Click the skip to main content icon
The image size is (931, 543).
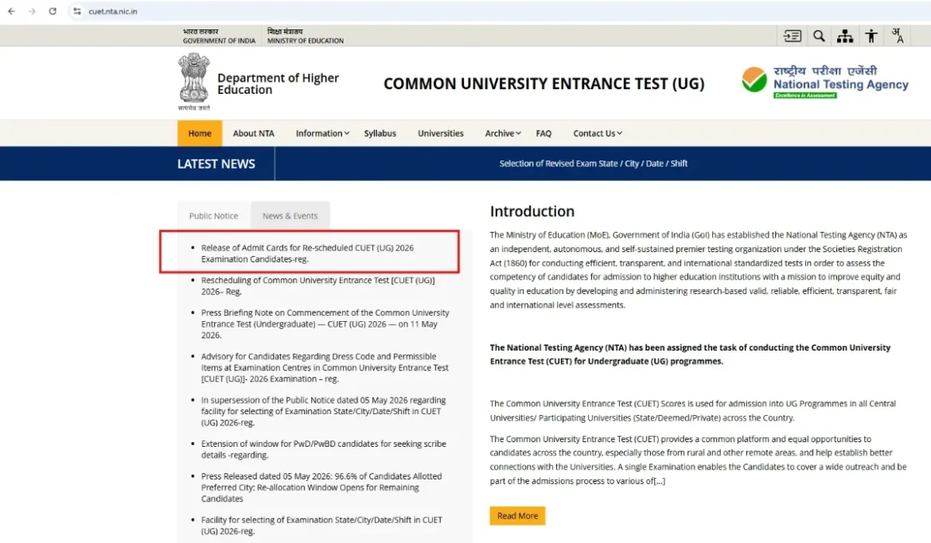pyautogui.click(x=792, y=37)
